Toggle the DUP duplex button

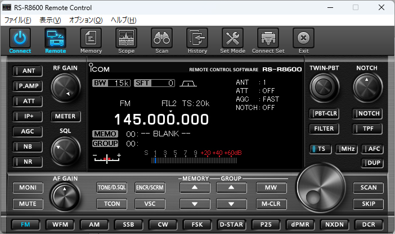(372, 163)
